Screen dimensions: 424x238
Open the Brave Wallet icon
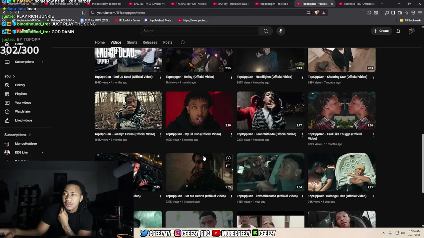click(400, 13)
